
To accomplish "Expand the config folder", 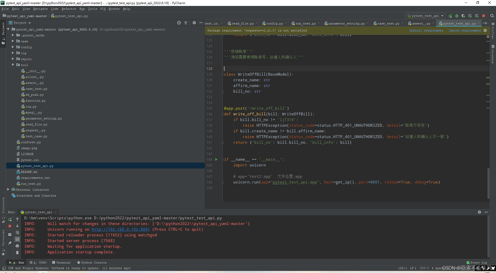I will click(13, 47).
